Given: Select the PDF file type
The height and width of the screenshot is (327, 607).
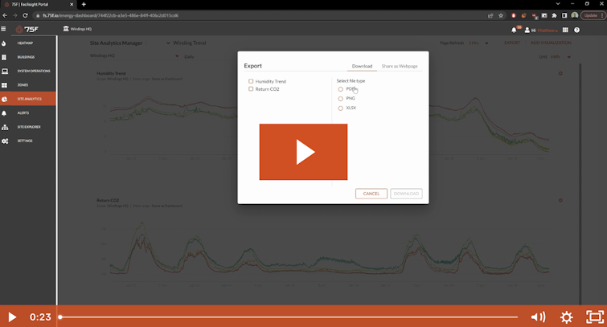Looking at the screenshot, I should (341, 89).
